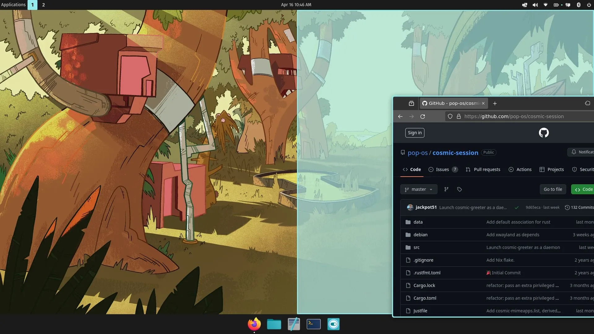Click the screenshot tool icon in dock
Screen dimensions: 594x334
click(x=333, y=324)
